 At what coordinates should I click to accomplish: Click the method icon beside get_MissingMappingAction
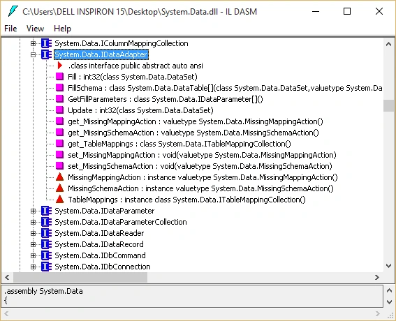59,121
